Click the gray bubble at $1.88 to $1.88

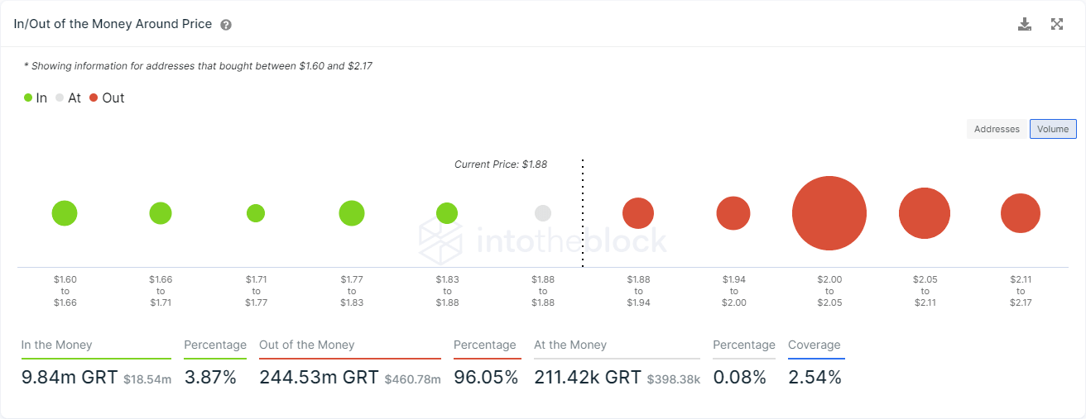pyautogui.click(x=543, y=213)
